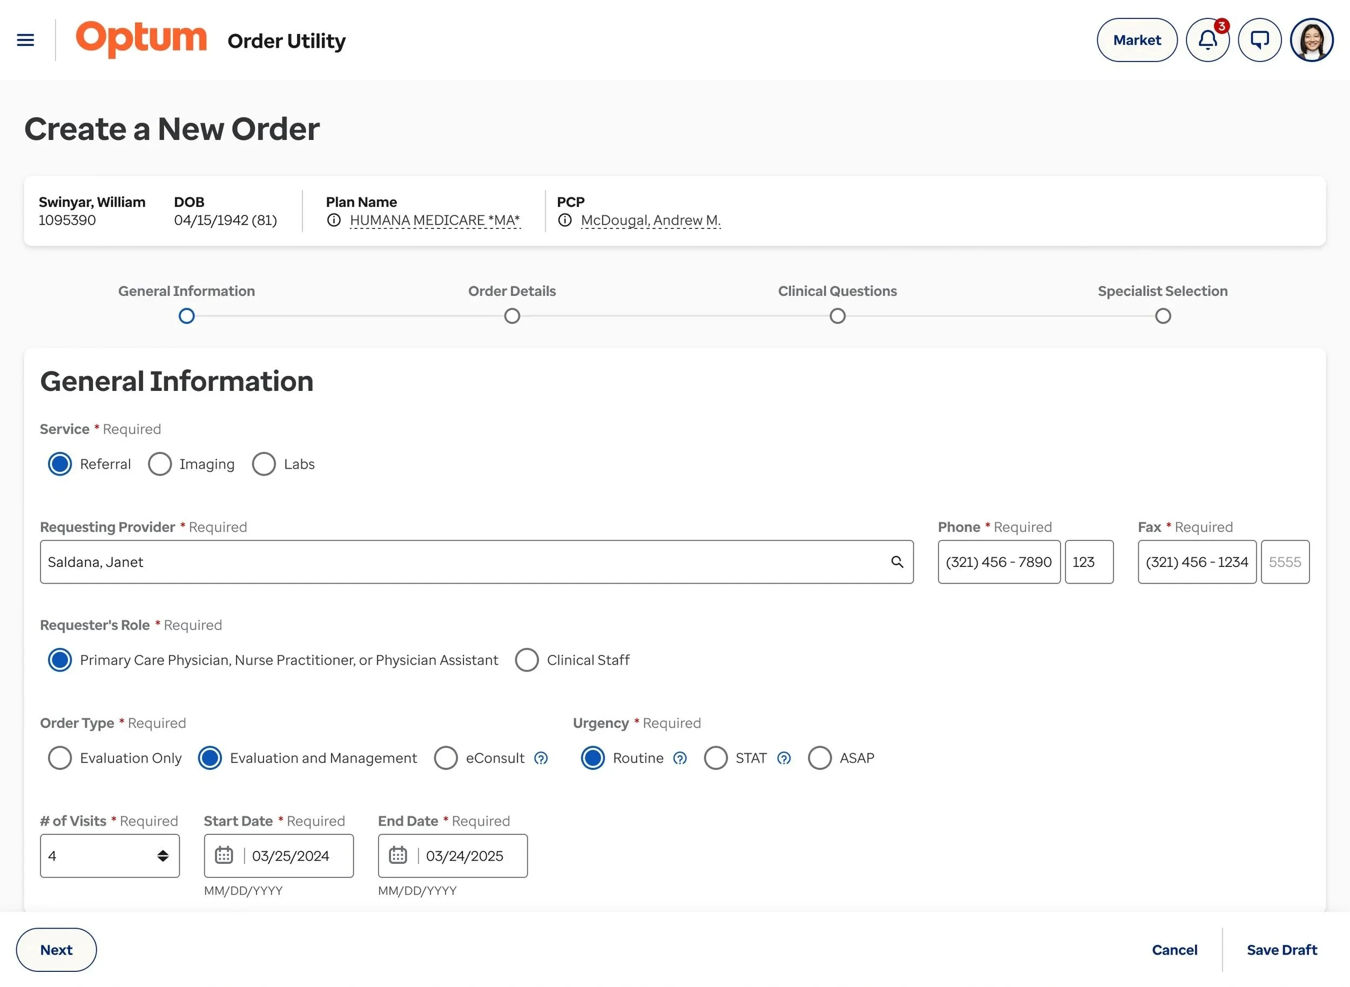Open the hamburger navigation menu
The height and width of the screenshot is (987, 1350).
[x=25, y=40]
